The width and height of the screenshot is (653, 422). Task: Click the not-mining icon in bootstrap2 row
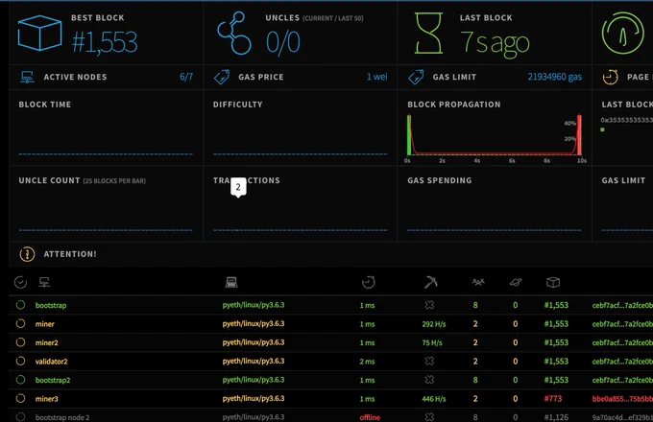click(x=429, y=380)
